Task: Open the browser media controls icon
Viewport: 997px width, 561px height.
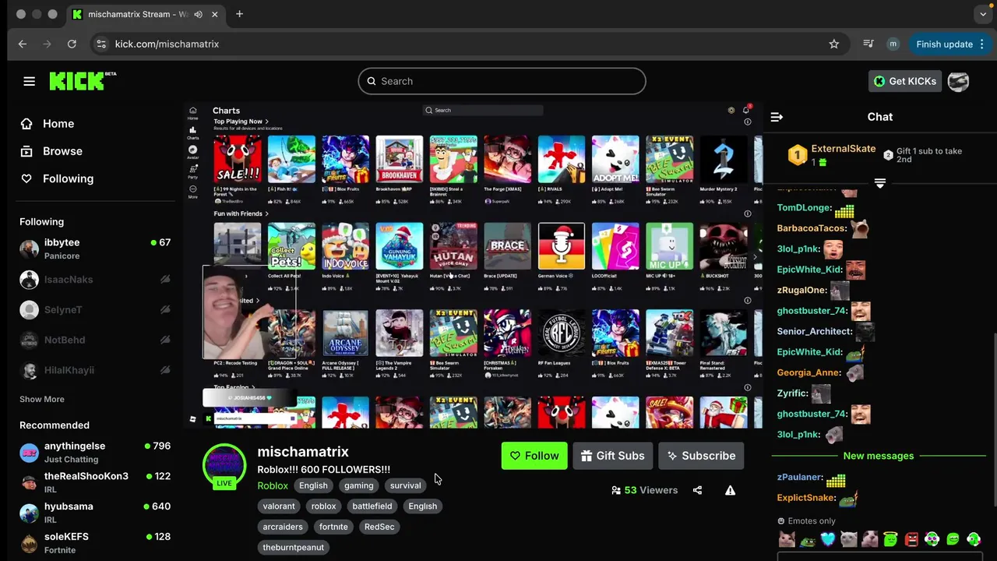Action: pos(868,44)
